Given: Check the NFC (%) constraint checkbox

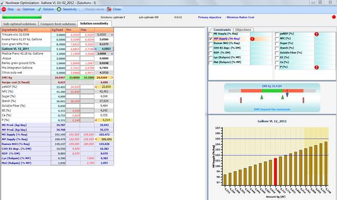Looking at the screenshot, I should coord(277,39).
